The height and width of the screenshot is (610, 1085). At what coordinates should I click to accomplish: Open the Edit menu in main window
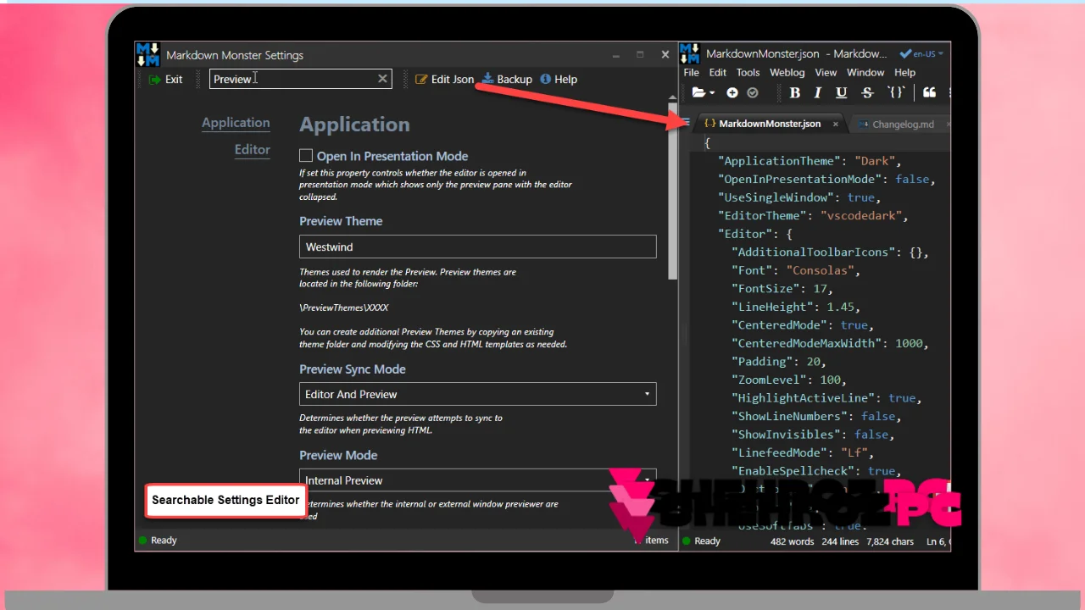pyautogui.click(x=718, y=73)
